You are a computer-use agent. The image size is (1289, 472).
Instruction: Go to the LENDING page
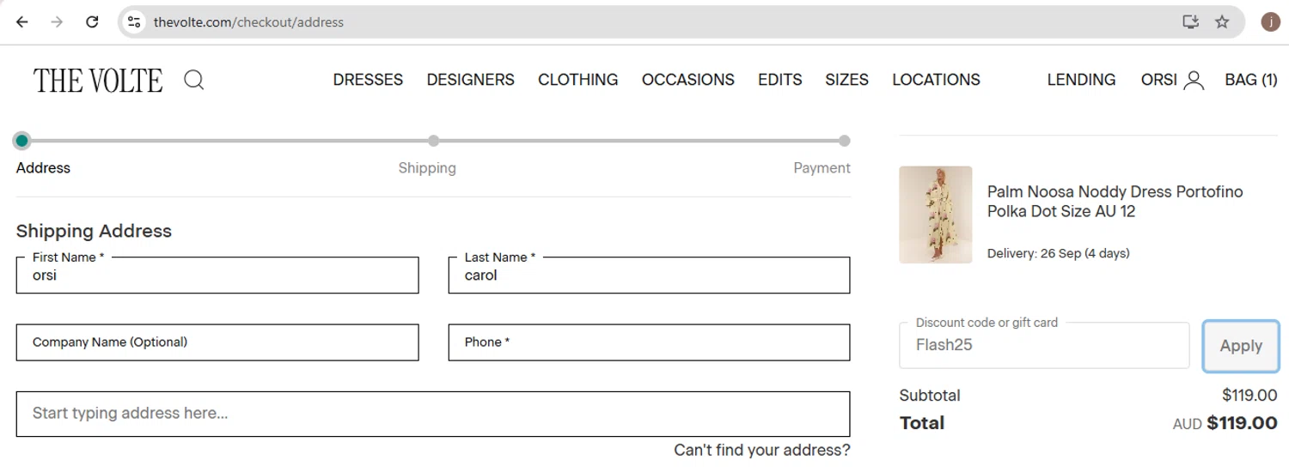1081,80
